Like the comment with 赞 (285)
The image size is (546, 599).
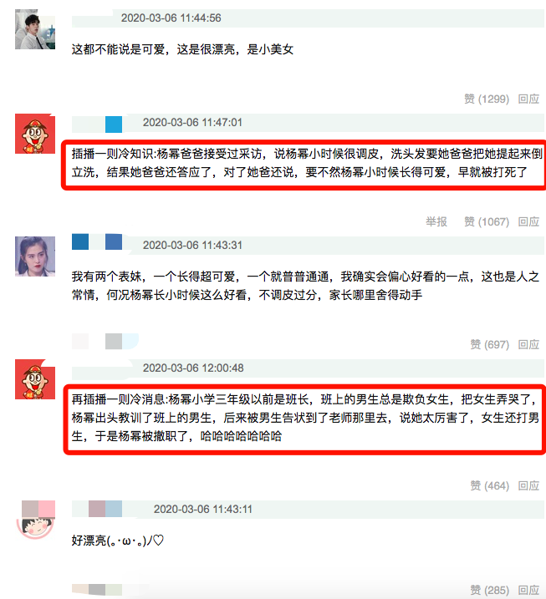[489, 590]
